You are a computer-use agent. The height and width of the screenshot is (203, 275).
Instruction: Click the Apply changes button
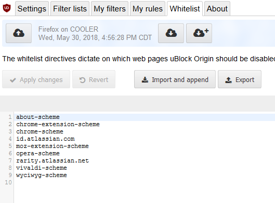pyautogui.click(x=36, y=79)
